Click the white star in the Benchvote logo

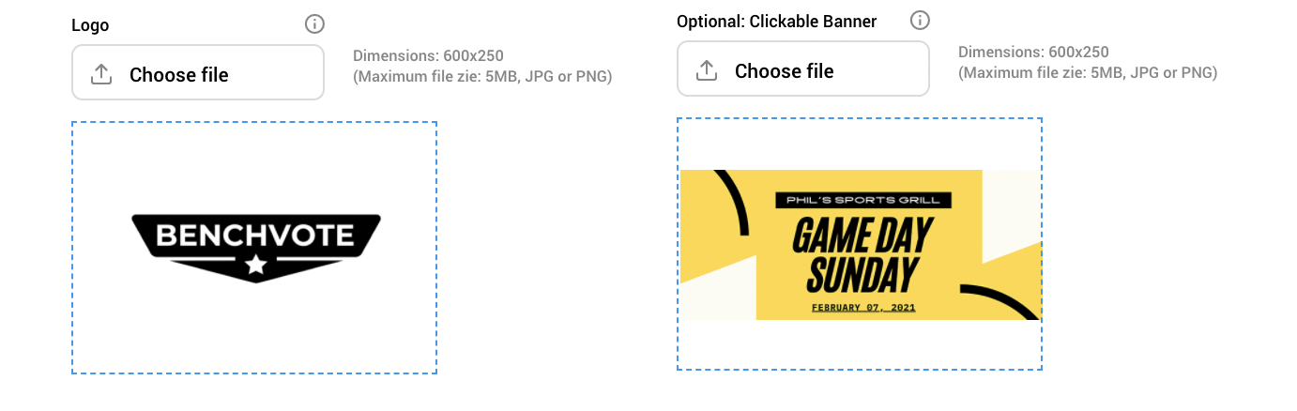coord(255,266)
